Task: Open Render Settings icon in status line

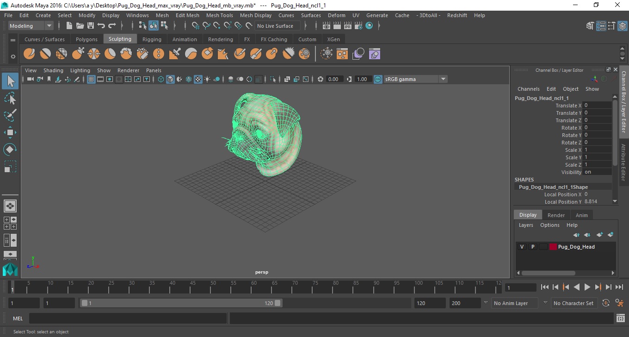Action: point(358,26)
